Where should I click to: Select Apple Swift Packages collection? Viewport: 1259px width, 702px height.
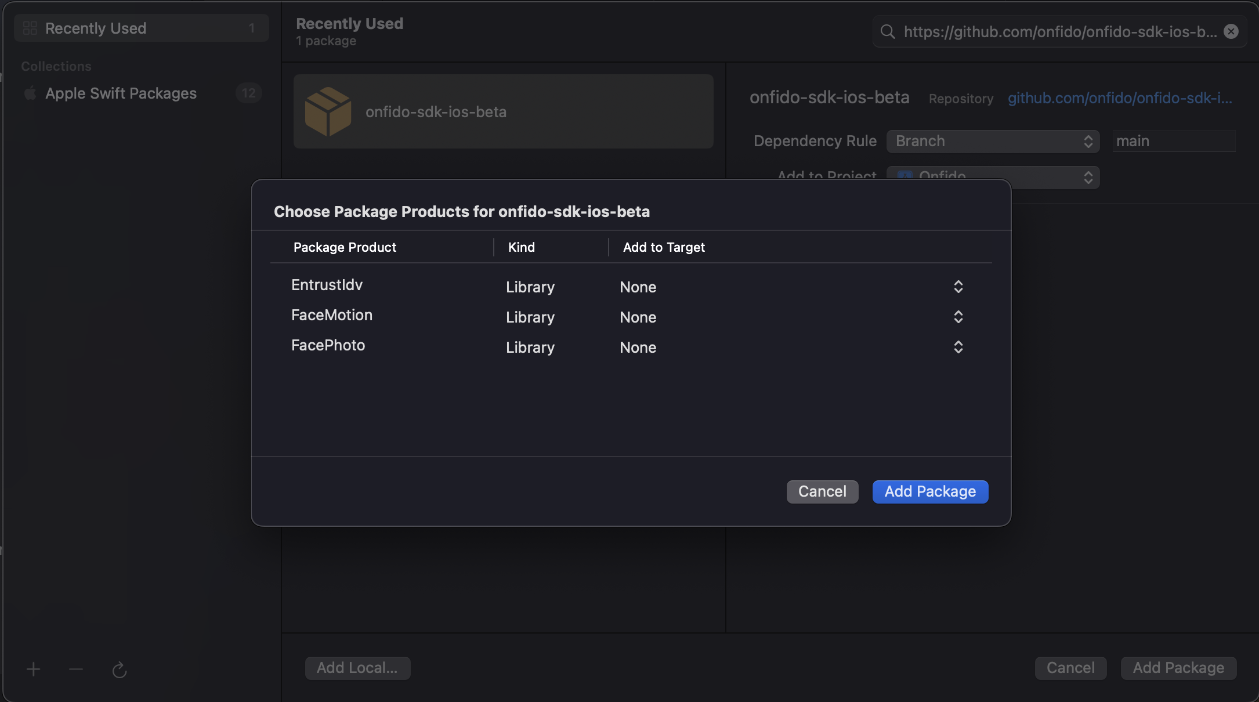121,93
